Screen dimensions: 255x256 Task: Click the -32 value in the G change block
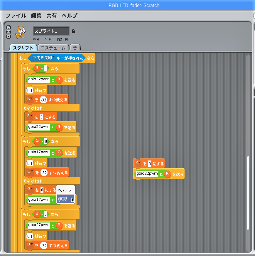point(44,173)
